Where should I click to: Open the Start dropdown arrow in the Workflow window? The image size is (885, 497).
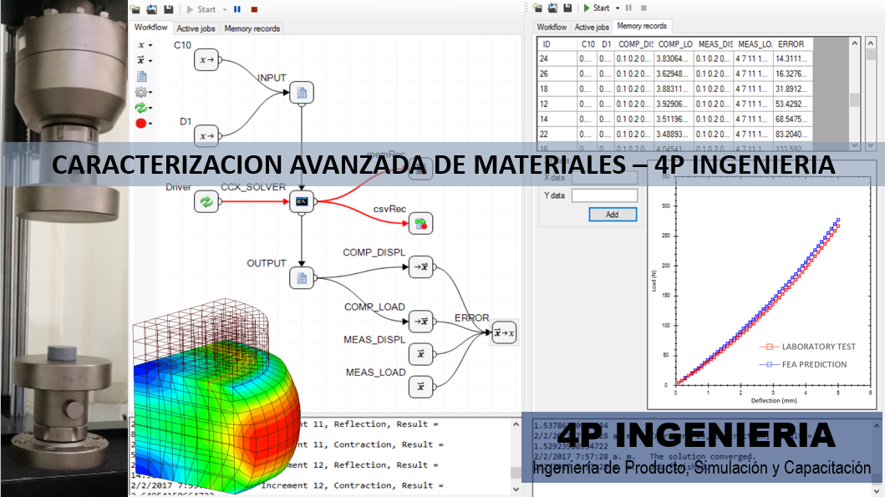pos(225,9)
